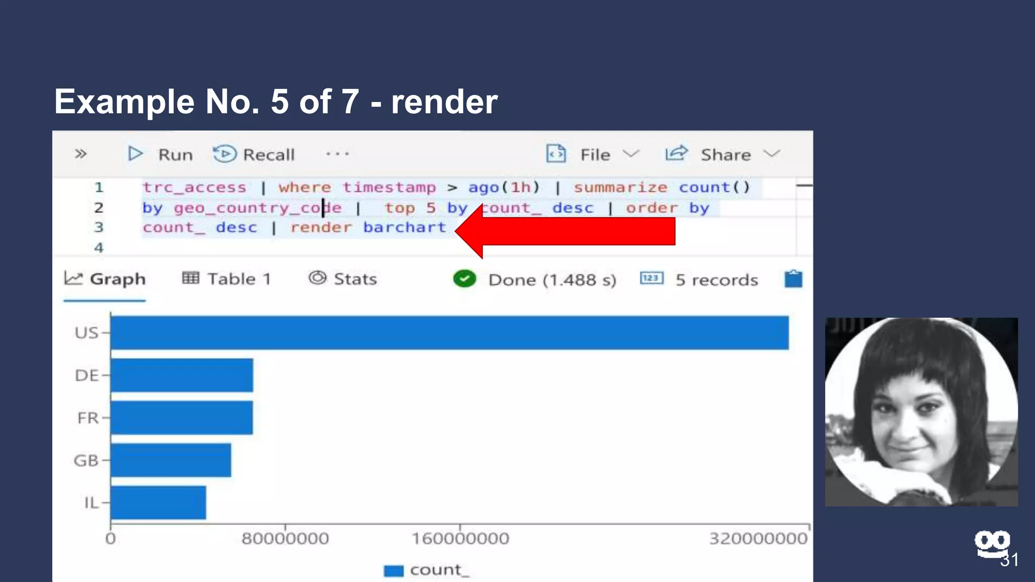The height and width of the screenshot is (582, 1035).
Task: Click line number 4 in editor
Action: (99, 248)
